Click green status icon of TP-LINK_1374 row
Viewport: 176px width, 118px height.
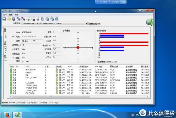(11, 91)
